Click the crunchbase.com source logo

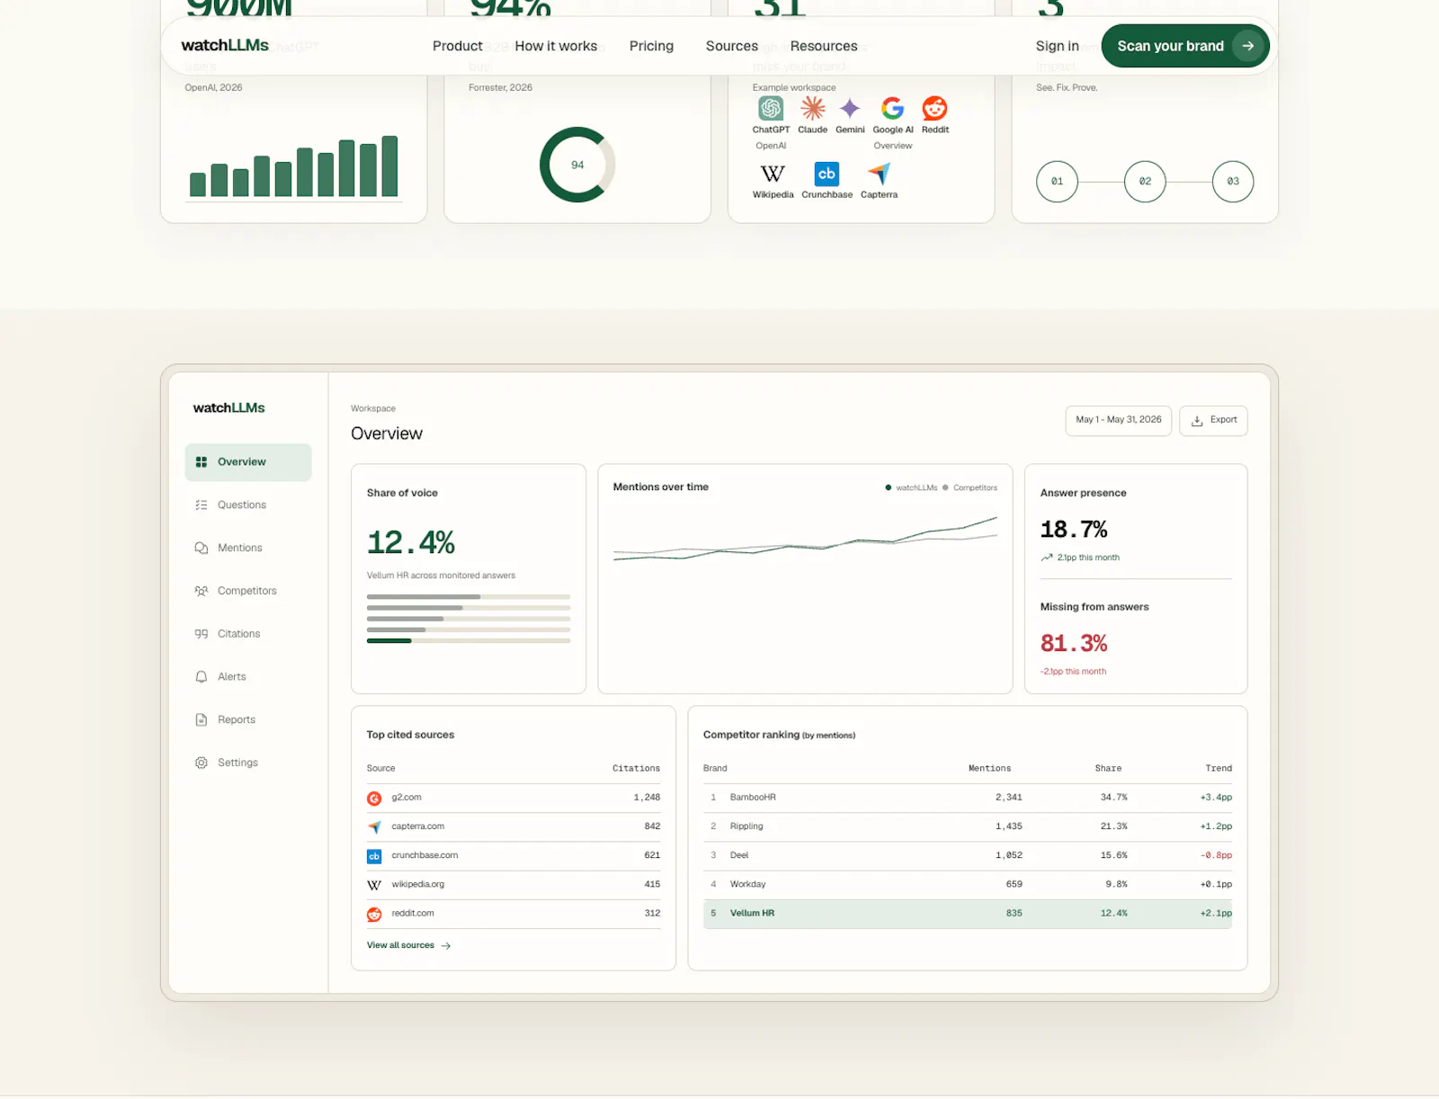(374, 856)
